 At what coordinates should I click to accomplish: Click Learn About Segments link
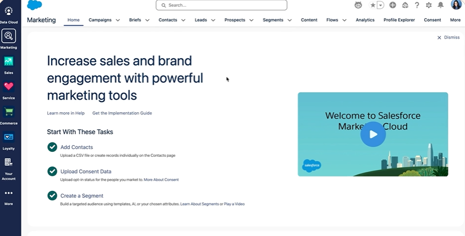coord(200,204)
